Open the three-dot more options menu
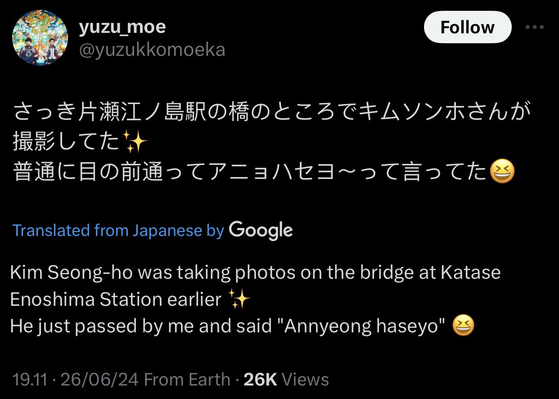Screen dimensions: 559x399 pos(534,27)
